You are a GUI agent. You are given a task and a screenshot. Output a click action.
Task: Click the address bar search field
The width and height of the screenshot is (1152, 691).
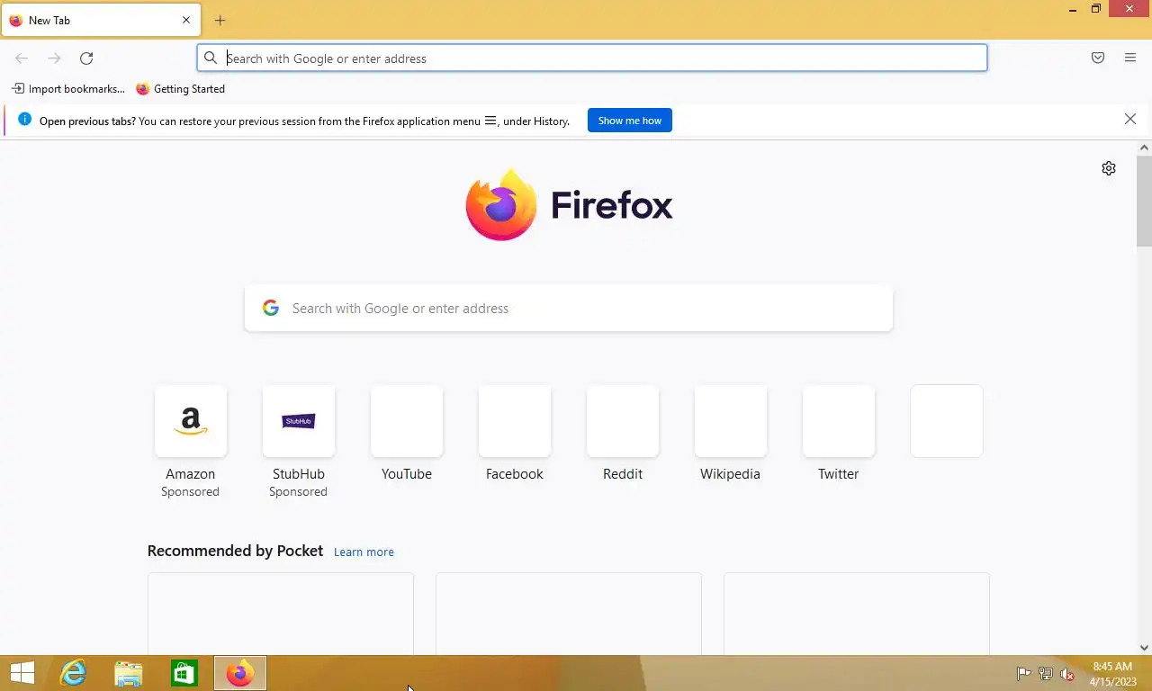(x=592, y=58)
